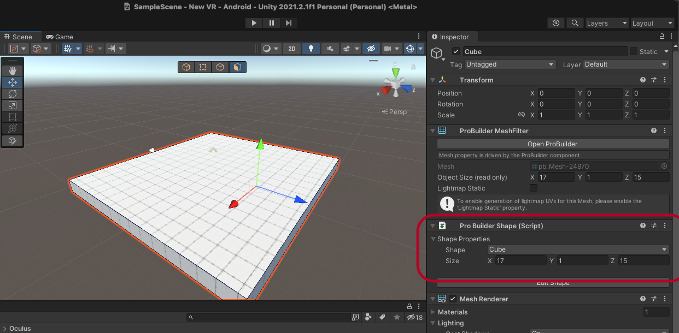This screenshot has height=333, width=679.
Task: Edit the object name field Cube
Action: (545, 51)
